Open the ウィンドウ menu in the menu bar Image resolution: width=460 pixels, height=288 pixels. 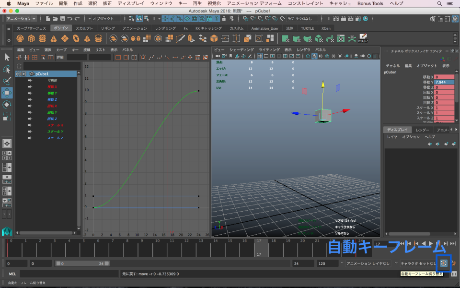tap(161, 3)
